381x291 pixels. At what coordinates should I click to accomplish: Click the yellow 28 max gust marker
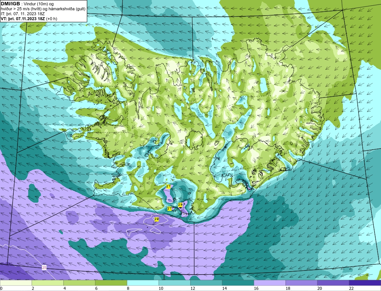157,219
